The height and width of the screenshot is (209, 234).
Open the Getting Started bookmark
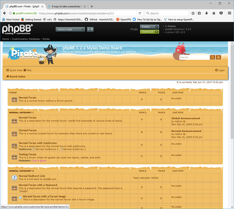point(31,19)
